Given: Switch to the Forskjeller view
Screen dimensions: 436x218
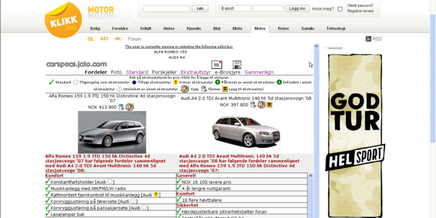Looking at the screenshot, I should [164, 72].
